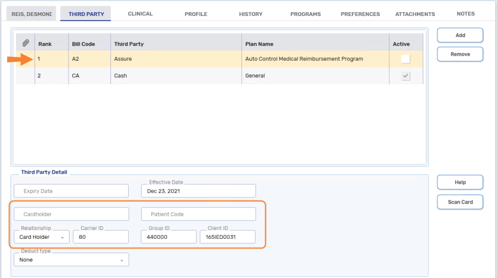The height and width of the screenshot is (278, 497).
Task: Click the Scan Card button
Action: click(x=460, y=202)
